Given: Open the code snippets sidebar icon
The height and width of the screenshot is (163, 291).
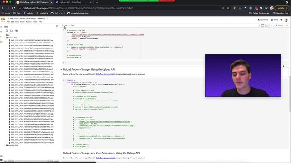Looking at the screenshot, I should [1, 37].
